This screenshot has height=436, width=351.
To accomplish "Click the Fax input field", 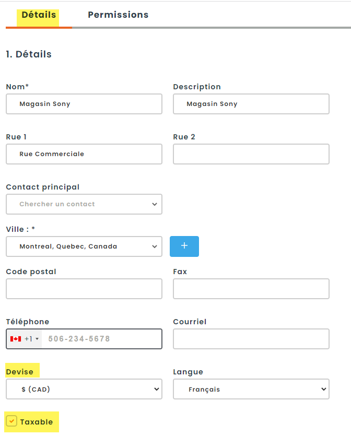I will (251, 289).
